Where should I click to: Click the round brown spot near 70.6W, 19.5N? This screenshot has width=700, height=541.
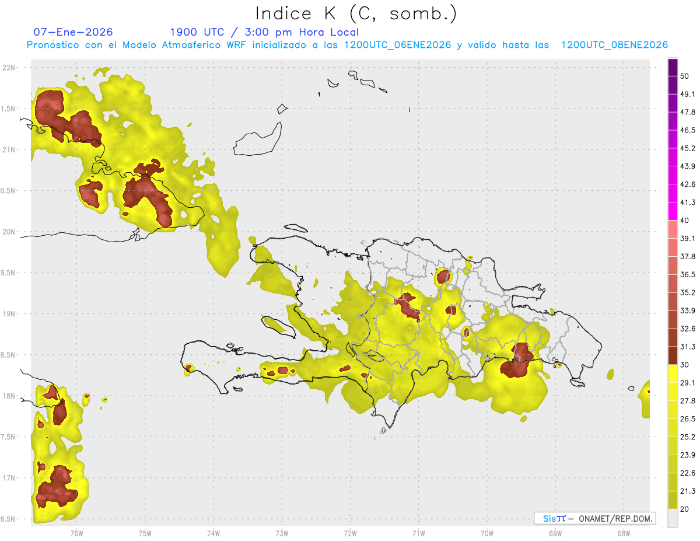point(443,276)
